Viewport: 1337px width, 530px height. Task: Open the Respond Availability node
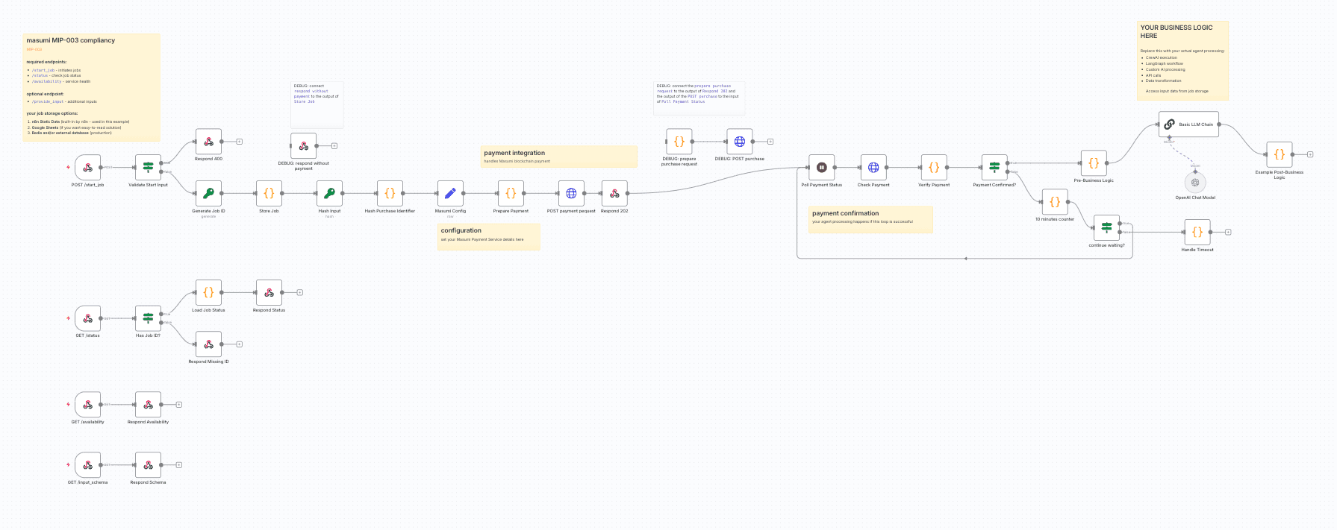[148, 405]
